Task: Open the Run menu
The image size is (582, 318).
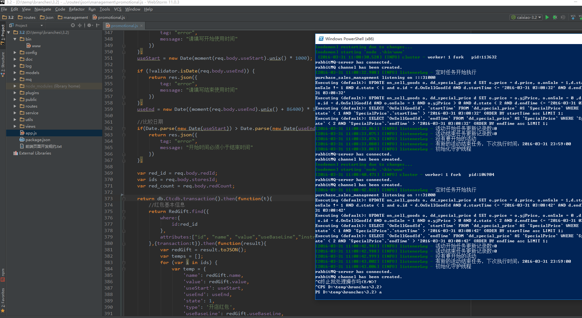Action: [x=92, y=9]
